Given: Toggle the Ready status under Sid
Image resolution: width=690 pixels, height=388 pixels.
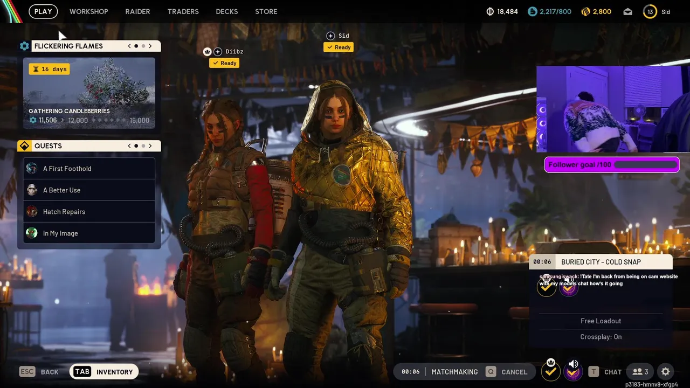Looking at the screenshot, I should click(x=339, y=47).
